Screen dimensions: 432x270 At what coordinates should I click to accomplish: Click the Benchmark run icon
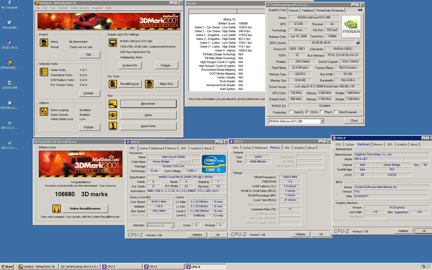click(113, 104)
